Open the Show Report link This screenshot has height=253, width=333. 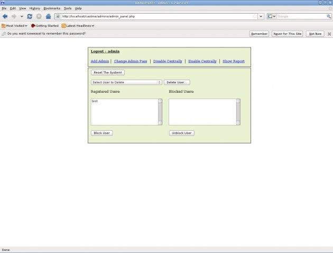234,61
